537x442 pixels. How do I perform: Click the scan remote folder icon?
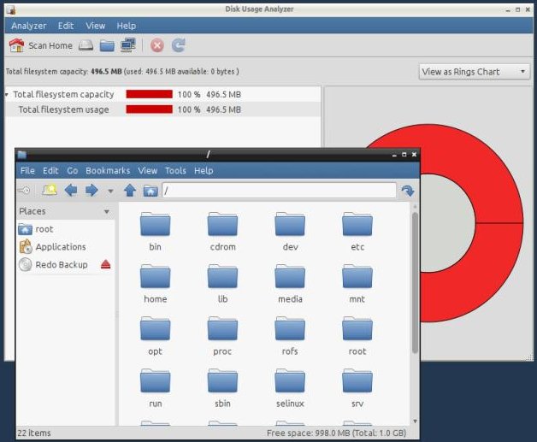[x=128, y=44]
